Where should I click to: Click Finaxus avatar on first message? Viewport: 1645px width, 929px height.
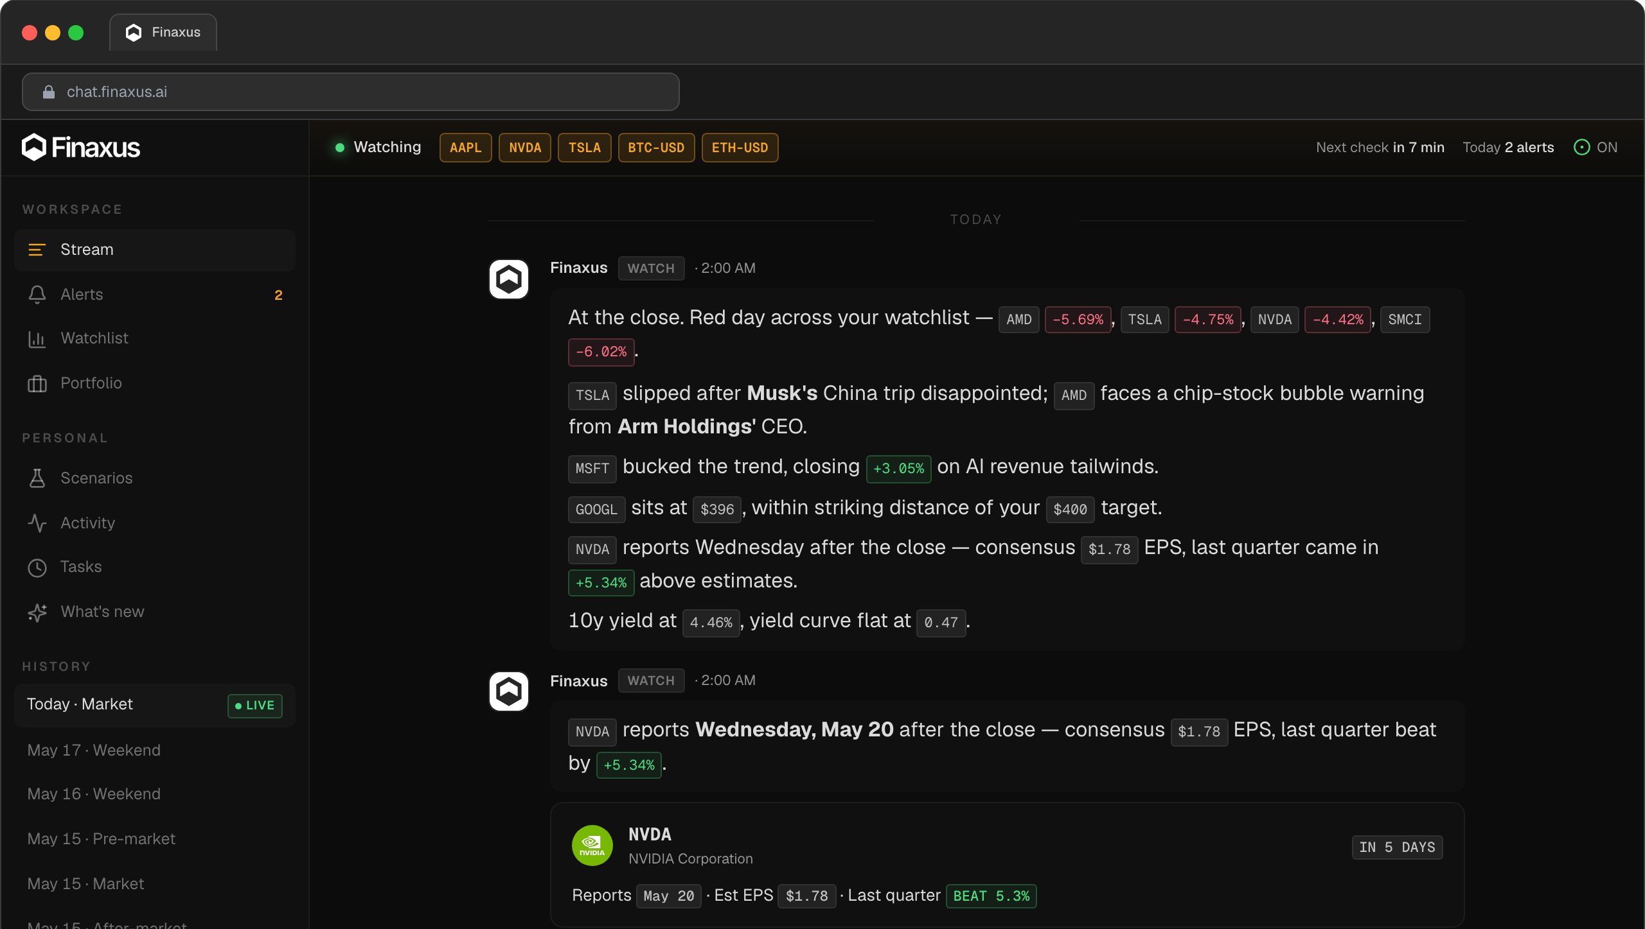(508, 279)
